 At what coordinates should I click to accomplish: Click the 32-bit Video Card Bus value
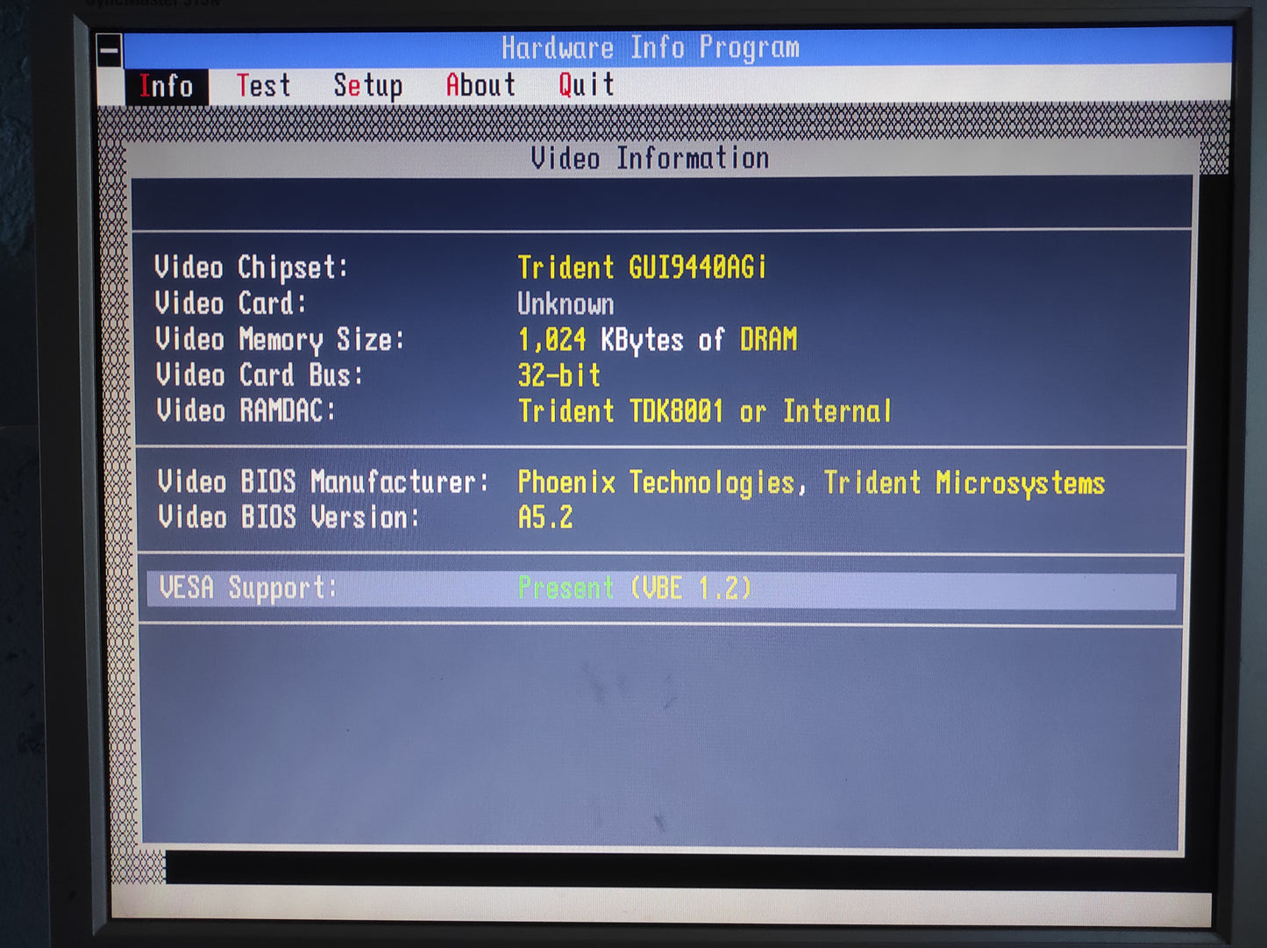tap(559, 375)
